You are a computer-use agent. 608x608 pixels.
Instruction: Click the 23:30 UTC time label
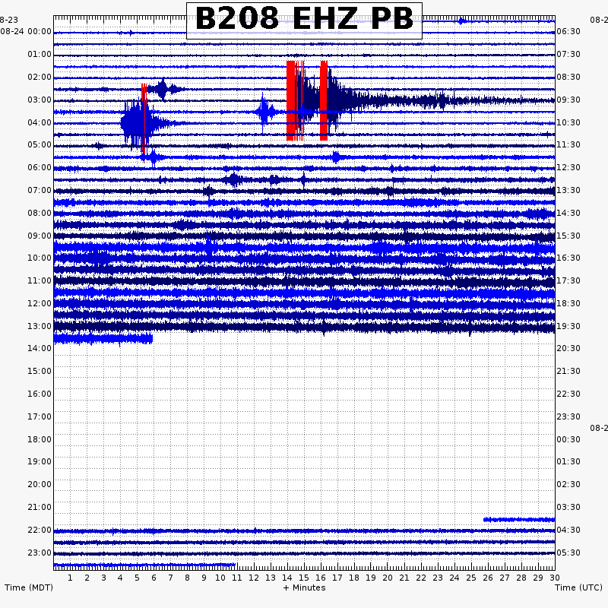click(x=568, y=416)
